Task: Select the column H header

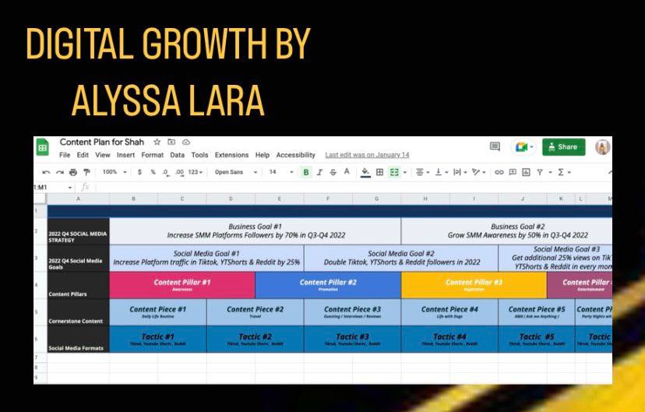Action: [425, 199]
